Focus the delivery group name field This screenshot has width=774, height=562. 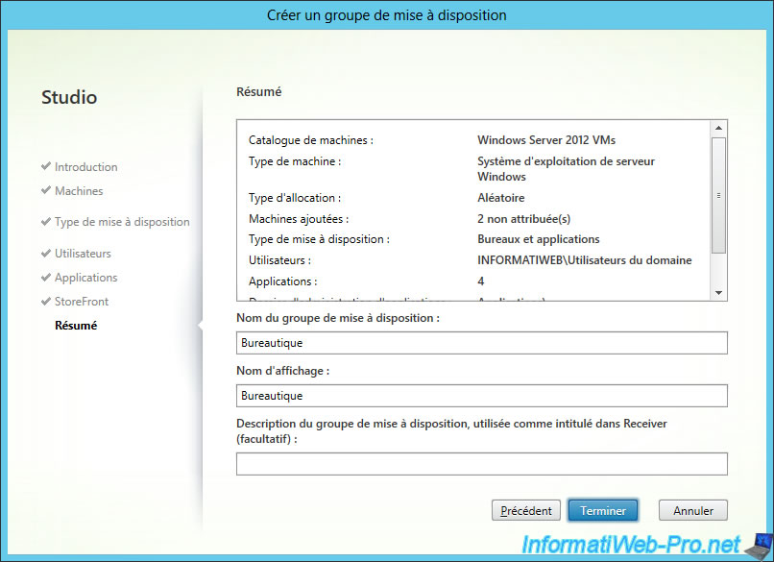coord(482,343)
